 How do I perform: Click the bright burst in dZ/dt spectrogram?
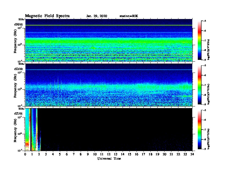click(33, 130)
